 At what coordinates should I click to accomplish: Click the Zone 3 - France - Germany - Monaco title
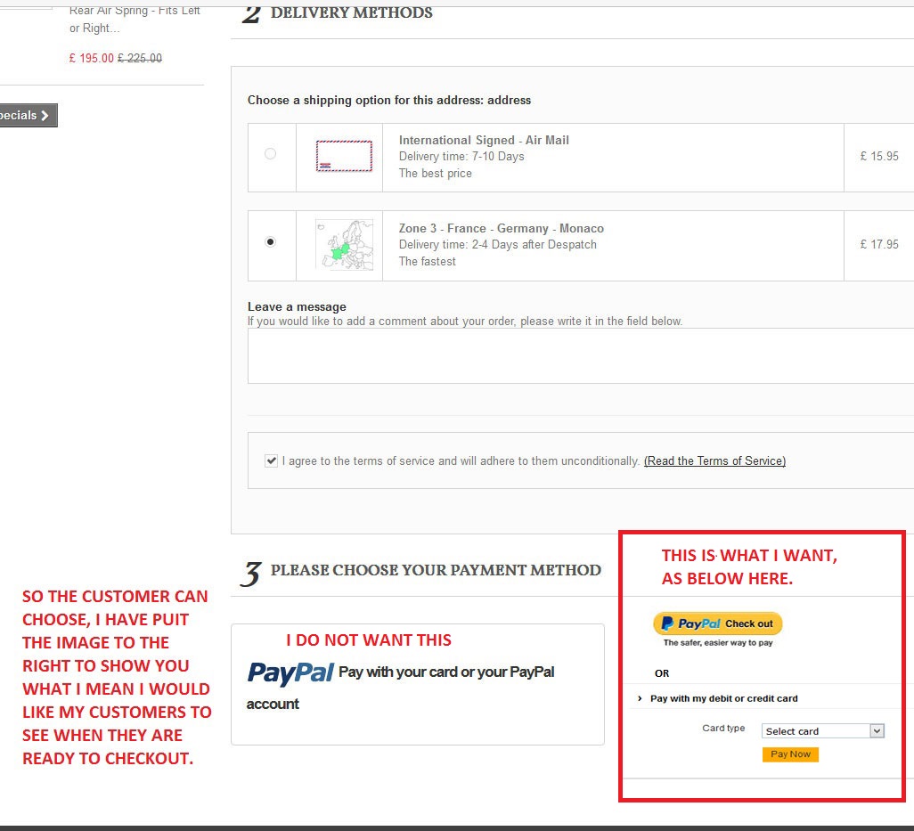502,228
